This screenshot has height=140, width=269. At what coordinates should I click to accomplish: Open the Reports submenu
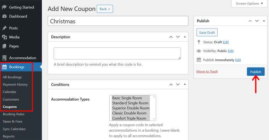coord(8,136)
